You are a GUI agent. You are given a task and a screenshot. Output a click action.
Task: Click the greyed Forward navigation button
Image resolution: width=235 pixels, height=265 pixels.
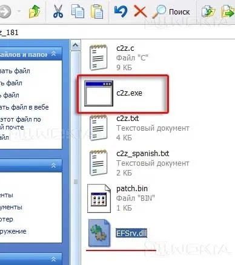click(4, 11)
